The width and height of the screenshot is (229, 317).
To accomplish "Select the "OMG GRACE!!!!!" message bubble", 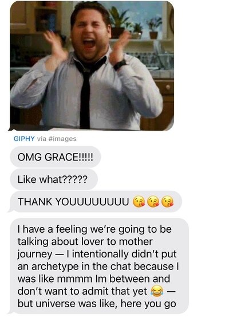I will (56, 157).
